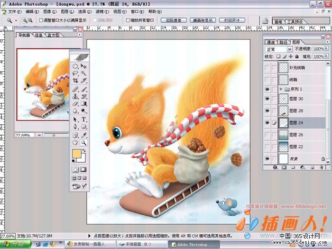Open 图像 menu
332x249 pixels.
[50, 12]
